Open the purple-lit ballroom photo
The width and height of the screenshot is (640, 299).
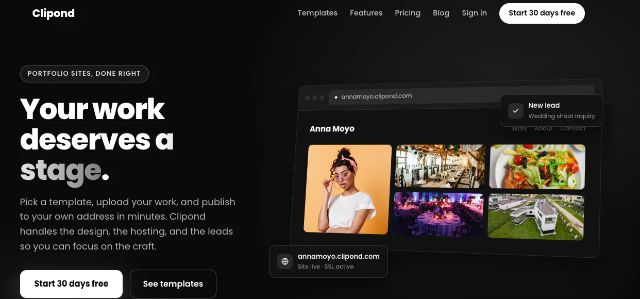click(x=439, y=214)
